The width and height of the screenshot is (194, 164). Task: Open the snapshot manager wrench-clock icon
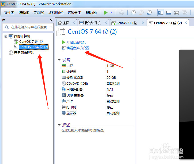point(149,13)
